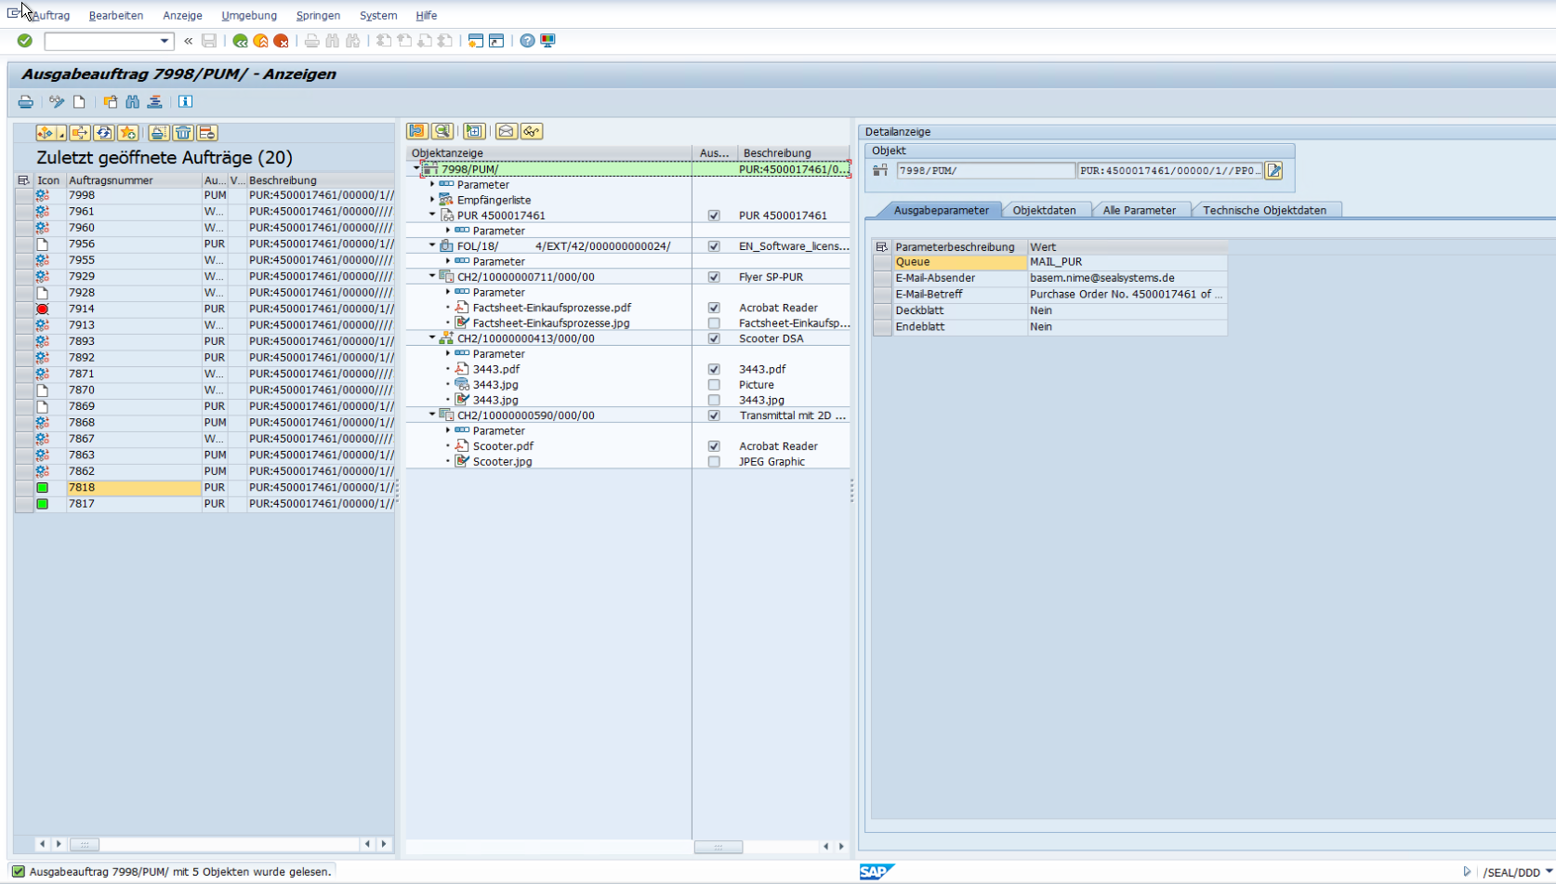Click the red Cancel icon

(x=281, y=41)
